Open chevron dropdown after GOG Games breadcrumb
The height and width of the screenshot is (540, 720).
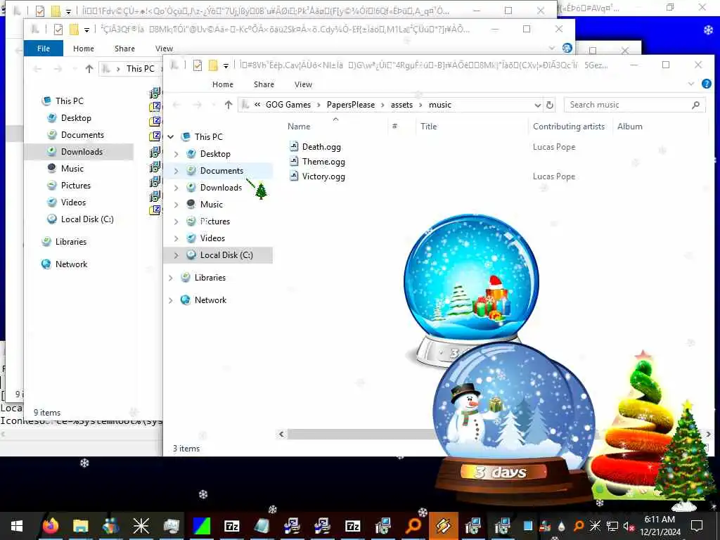pos(319,105)
